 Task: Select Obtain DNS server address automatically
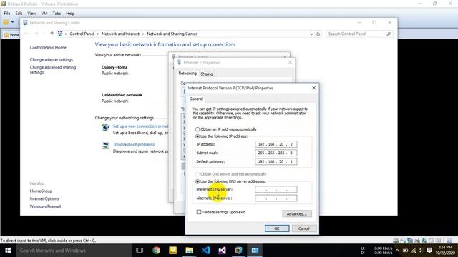(198, 174)
